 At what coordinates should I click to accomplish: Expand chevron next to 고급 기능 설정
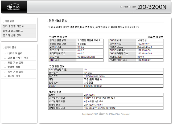click(5, 63)
